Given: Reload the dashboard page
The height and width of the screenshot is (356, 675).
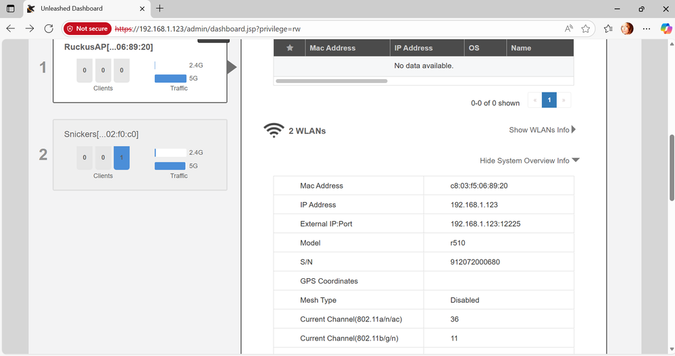Looking at the screenshot, I should click(x=49, y=29).
